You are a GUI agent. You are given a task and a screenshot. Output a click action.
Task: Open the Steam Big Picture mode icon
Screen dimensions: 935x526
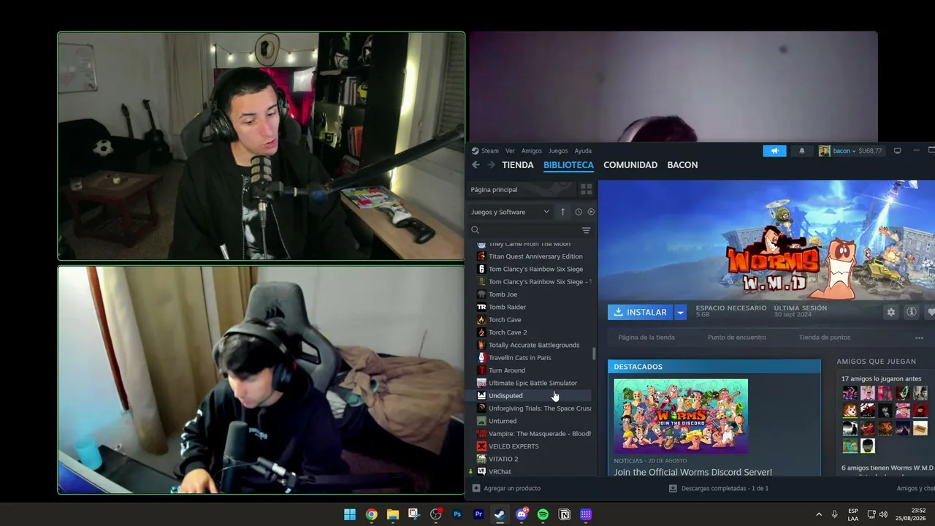pos(897,150)
